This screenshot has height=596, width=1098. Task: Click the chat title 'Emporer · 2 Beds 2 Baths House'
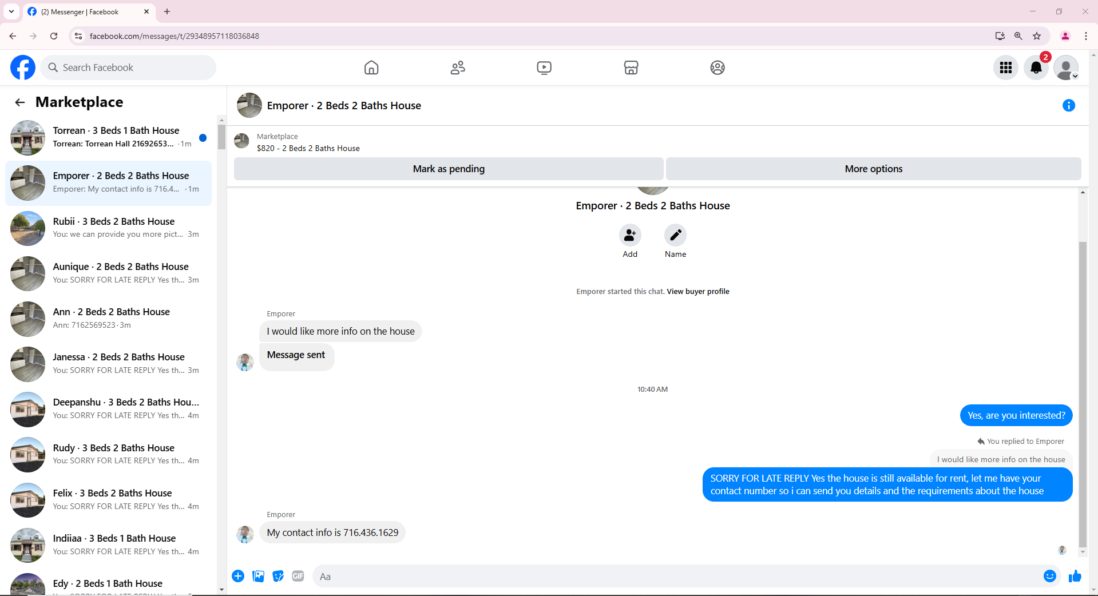coord(344,106)
